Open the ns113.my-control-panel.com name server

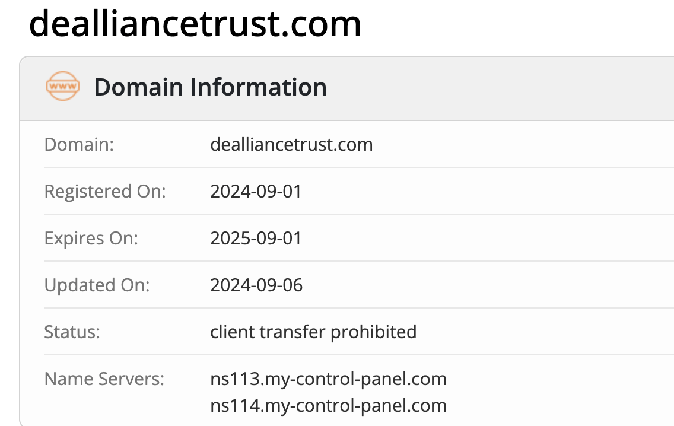coord(328,379)
